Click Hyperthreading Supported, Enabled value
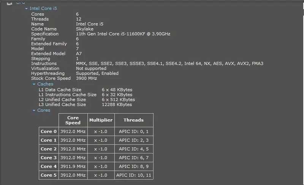The height and width of the screenshot is (185, 304). (x=97, y=73)
